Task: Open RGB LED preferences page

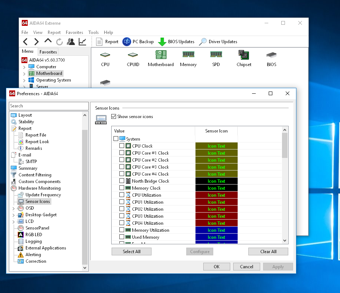Action: 34,235
